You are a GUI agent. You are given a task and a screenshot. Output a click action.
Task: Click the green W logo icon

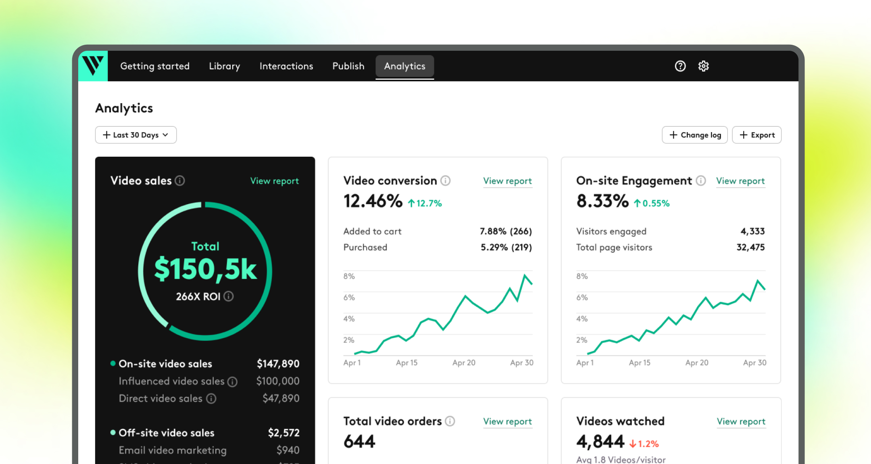(x=93, y=66)
